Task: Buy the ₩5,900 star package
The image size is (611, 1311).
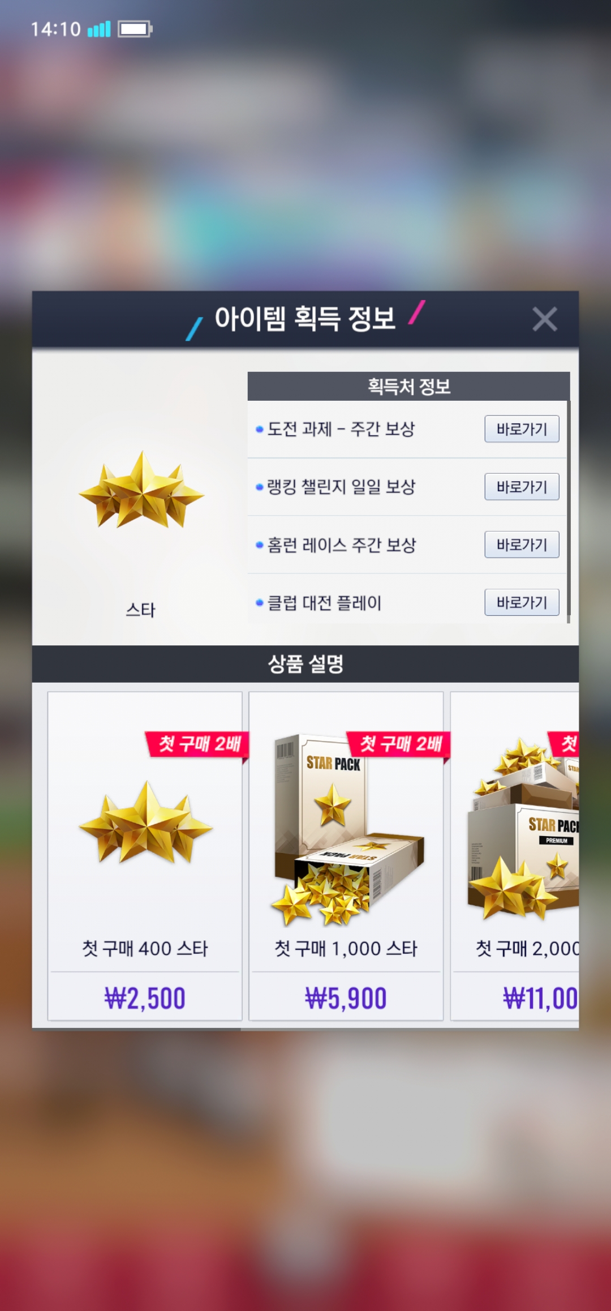Action: [x=346, y=998]
